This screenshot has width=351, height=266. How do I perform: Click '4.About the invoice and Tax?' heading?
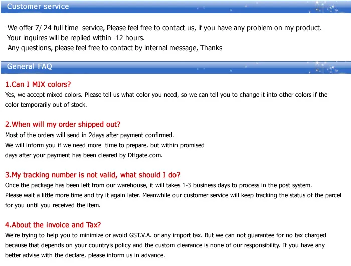[53, 225]
